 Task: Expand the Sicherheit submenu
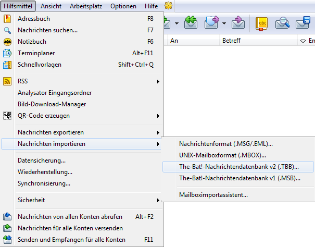click(158, 200)
